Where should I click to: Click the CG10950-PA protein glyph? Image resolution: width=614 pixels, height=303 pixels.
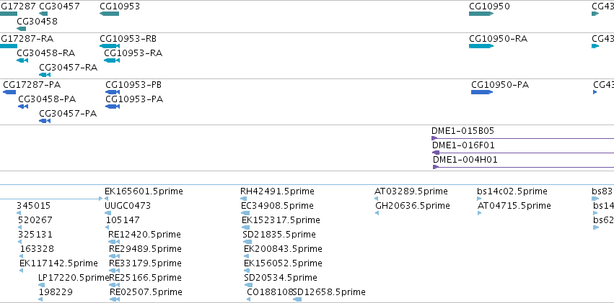tap(482, 92)
